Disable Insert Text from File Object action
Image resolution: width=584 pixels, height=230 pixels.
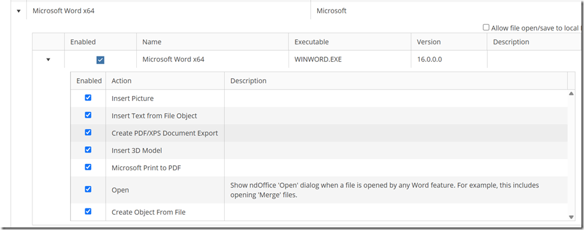(88, 115)
